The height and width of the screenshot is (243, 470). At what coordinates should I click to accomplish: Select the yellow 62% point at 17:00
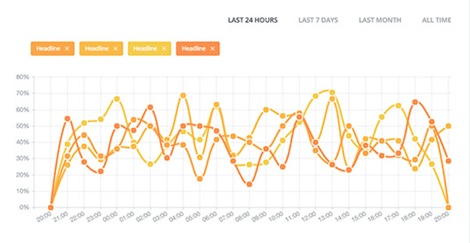coord(398,106)
